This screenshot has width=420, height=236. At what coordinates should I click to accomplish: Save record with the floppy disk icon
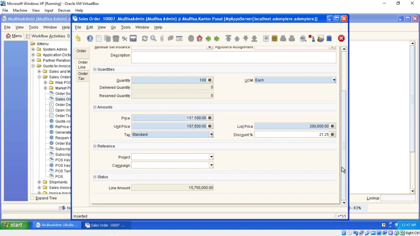pos(133,39)
